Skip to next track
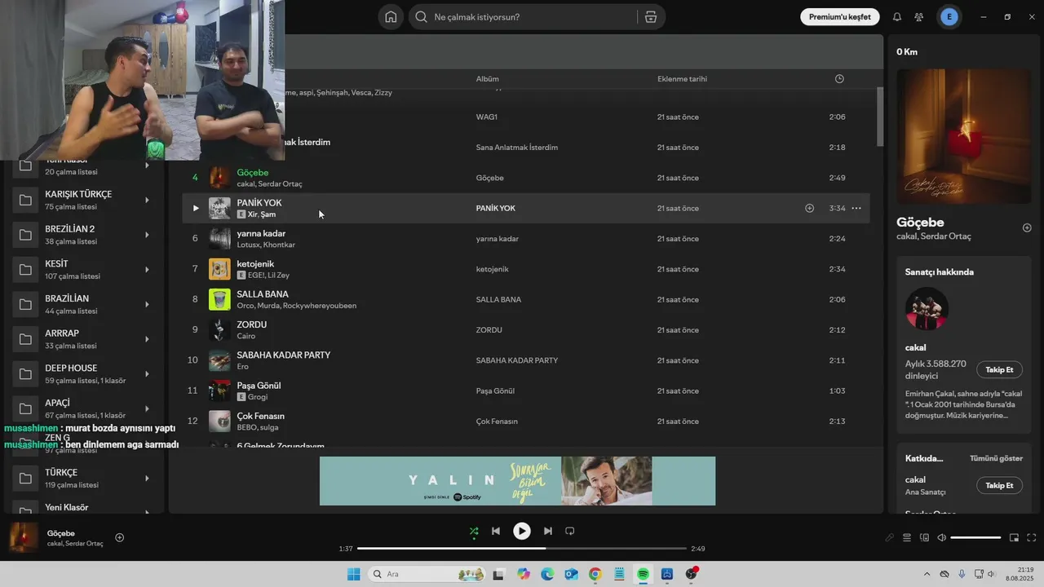The image size is (1044, 587). [x=548, y=531]
